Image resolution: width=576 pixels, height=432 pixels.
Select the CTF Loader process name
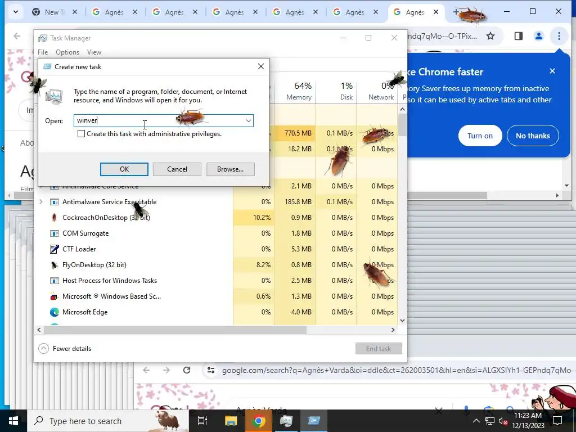[79, 249]
